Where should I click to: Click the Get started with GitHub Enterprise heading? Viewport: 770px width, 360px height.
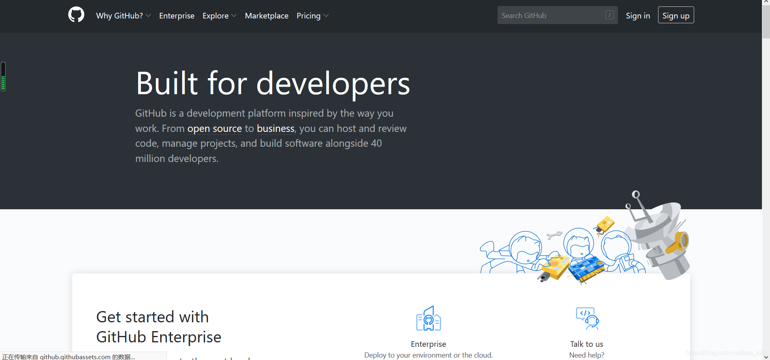tap(158, 327)
